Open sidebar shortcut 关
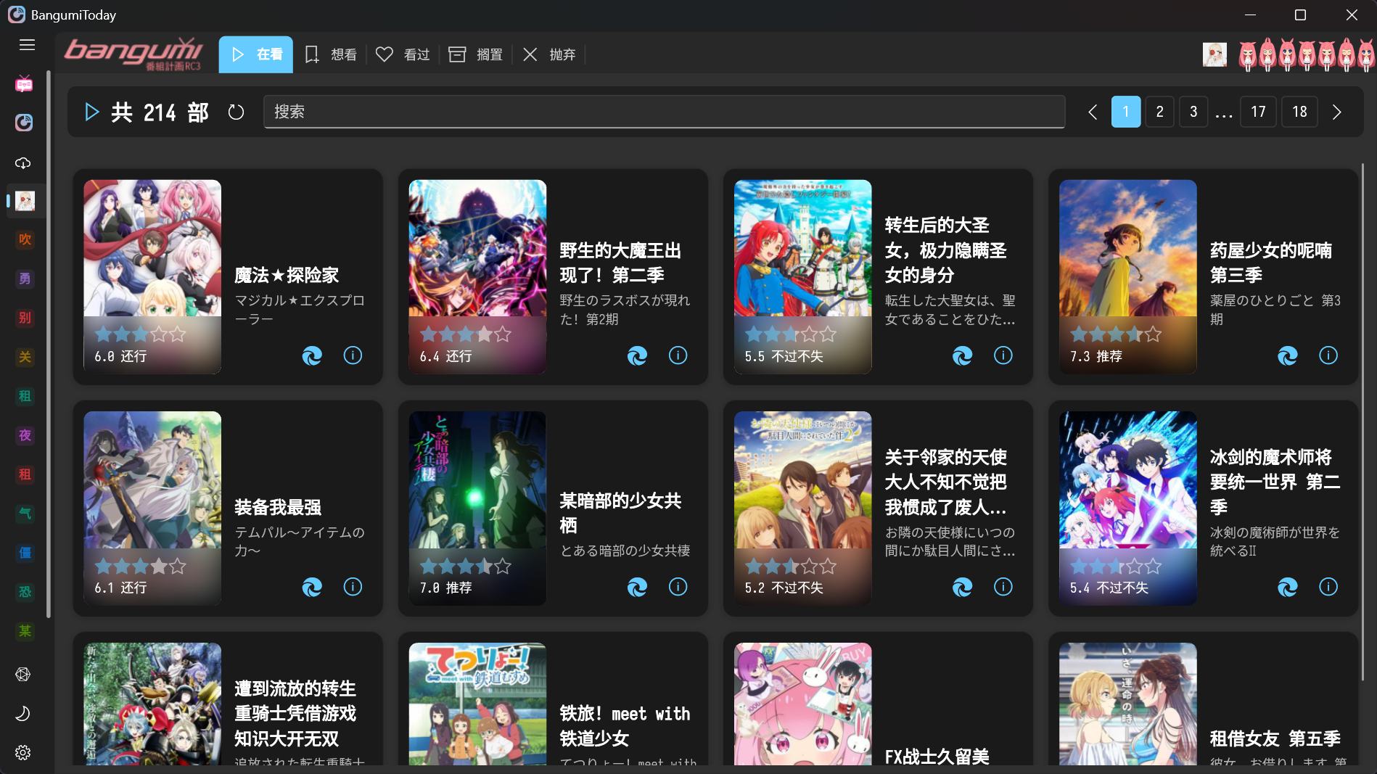Viewport: 1377px width, 774px height. pos(25,357)
